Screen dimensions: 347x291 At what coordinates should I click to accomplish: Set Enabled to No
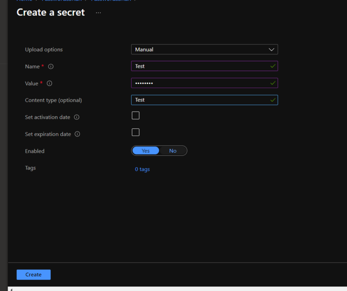173,151
